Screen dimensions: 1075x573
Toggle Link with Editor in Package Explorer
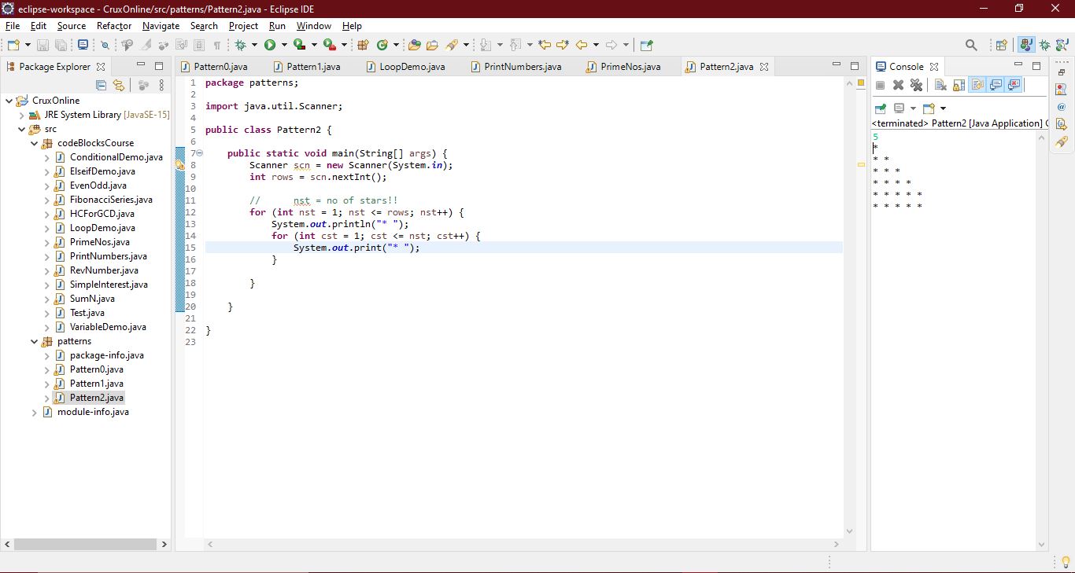(118, 85)
